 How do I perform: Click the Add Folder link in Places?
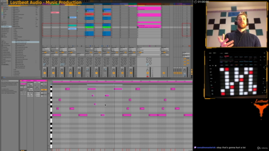pos(6,64)
